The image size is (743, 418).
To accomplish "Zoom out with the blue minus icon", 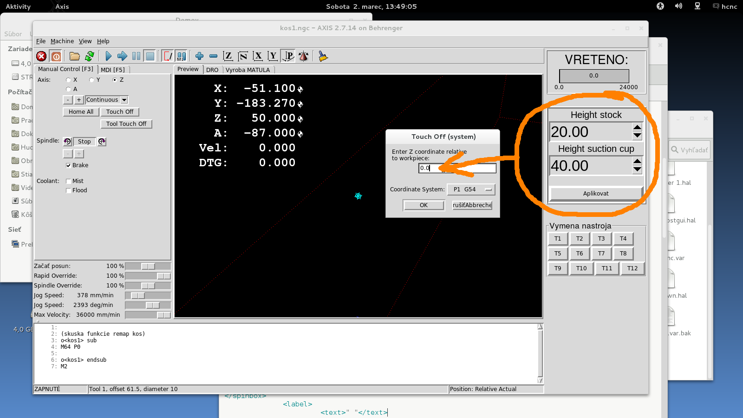I will point(213,56).
